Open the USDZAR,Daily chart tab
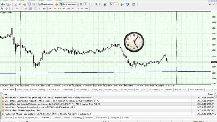Image resolution: width=217 pixels, height=122 pixels. (x=126, y=89)
